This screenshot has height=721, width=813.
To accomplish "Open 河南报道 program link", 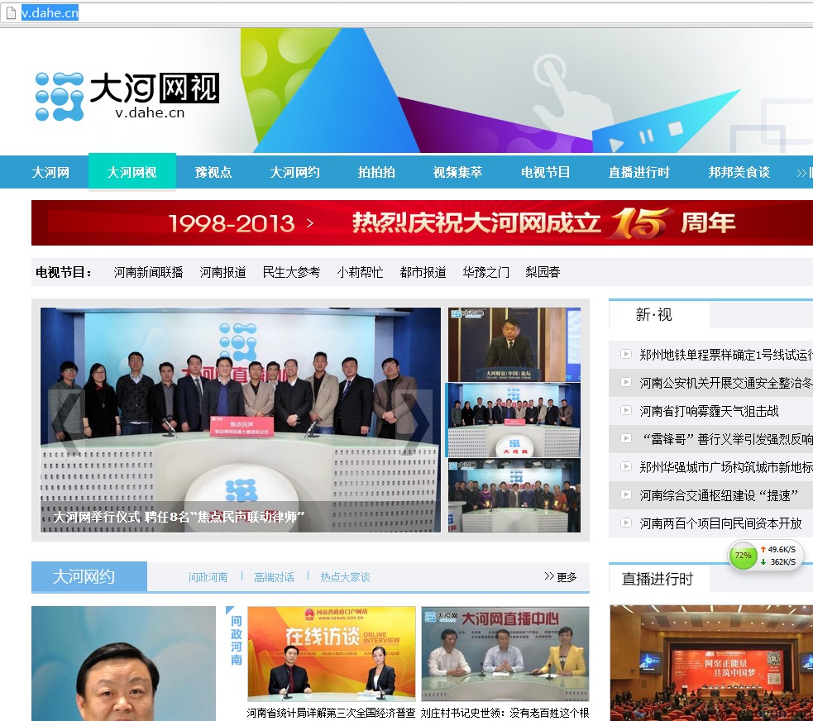I will pos(223,272).
